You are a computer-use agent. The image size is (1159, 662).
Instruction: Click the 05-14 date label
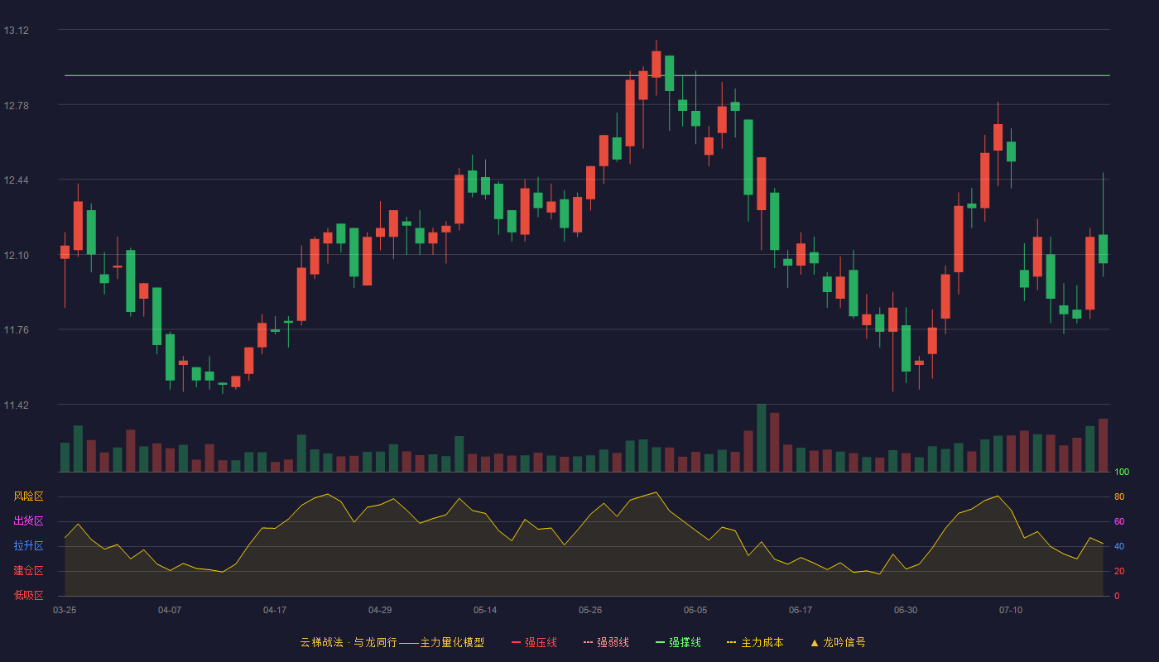tap(485, 610)
